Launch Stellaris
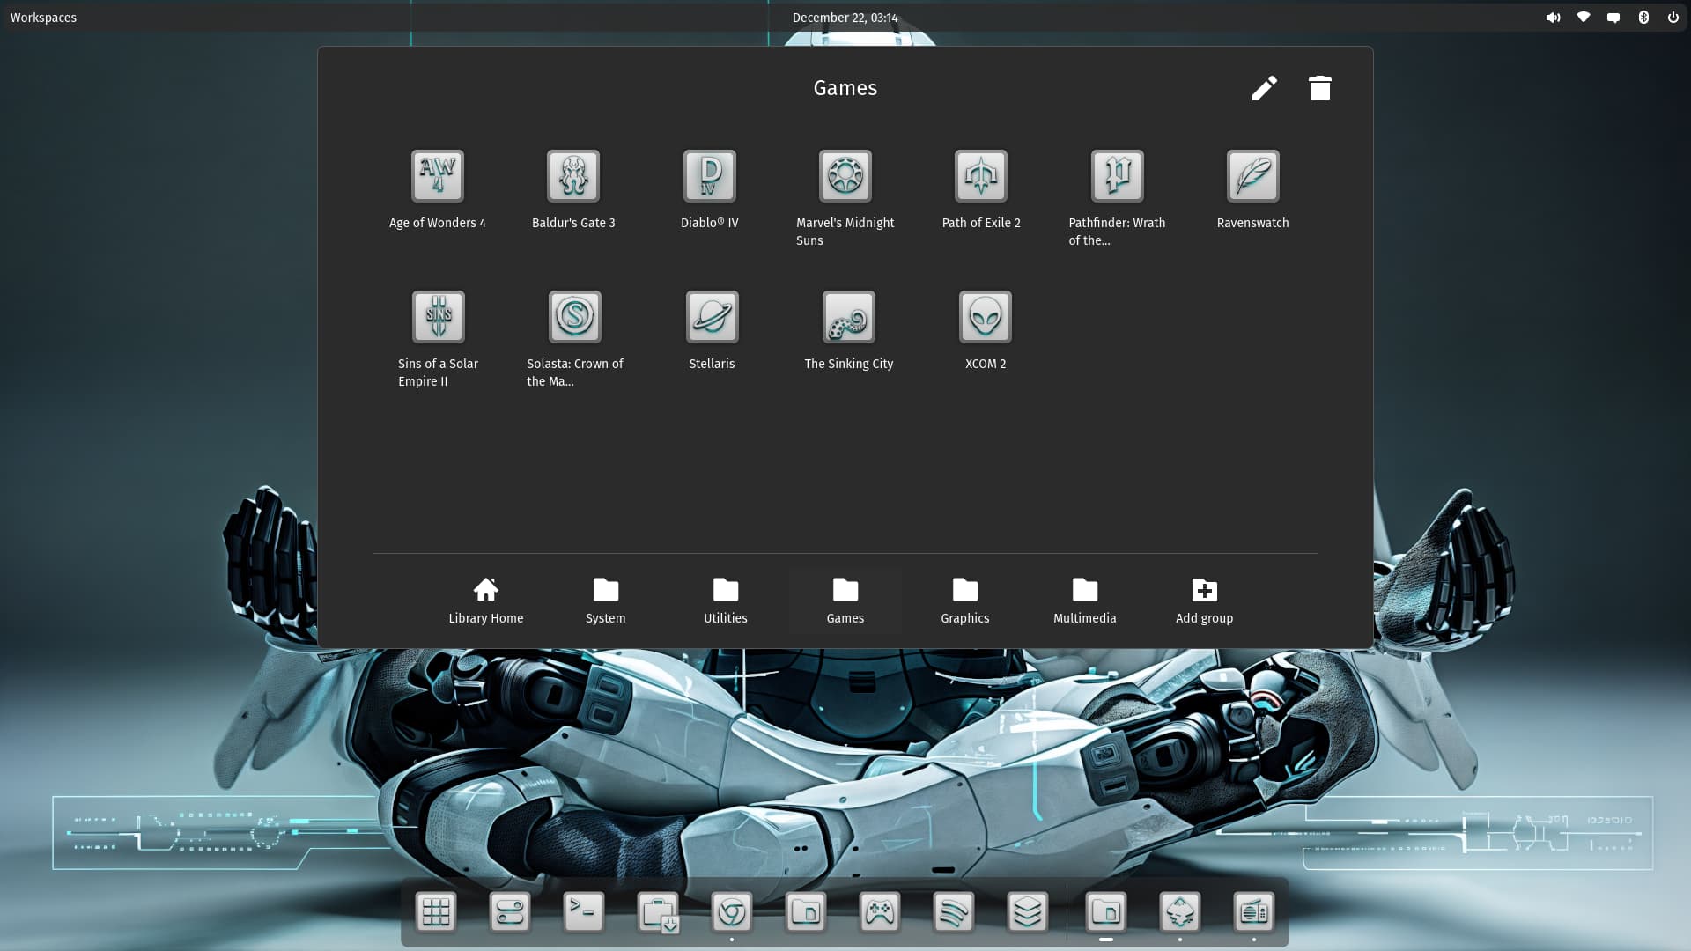Viewport: 1691px width, 951px height. click(x=712, y=317)
